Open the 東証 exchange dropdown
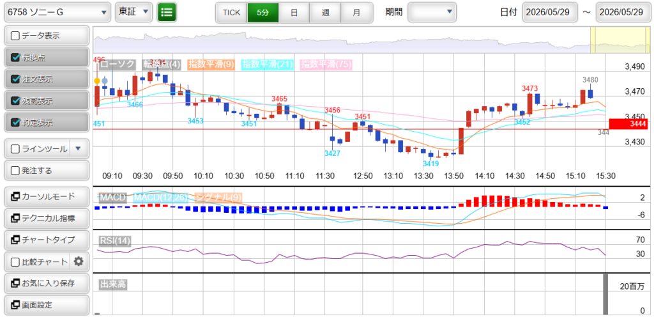The height and width of the screenshot is (319, 654). (133, 13)
